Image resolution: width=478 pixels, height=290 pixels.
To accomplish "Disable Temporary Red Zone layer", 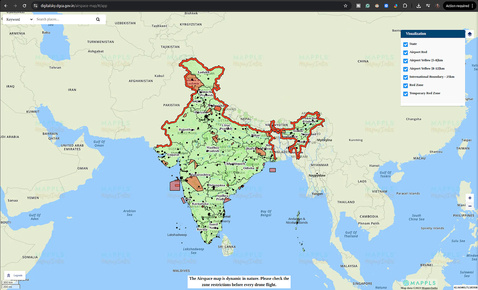I will tap(406, 93).
